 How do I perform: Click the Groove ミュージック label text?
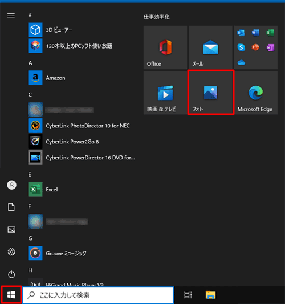pos(66,253)
